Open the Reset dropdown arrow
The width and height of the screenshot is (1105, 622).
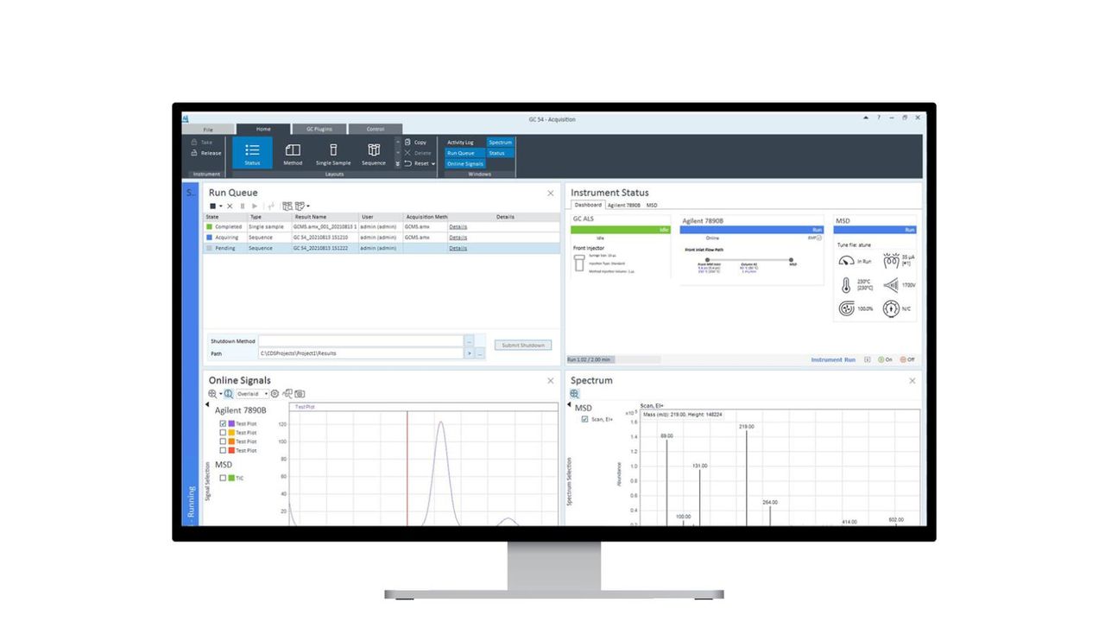click(433, 163)
